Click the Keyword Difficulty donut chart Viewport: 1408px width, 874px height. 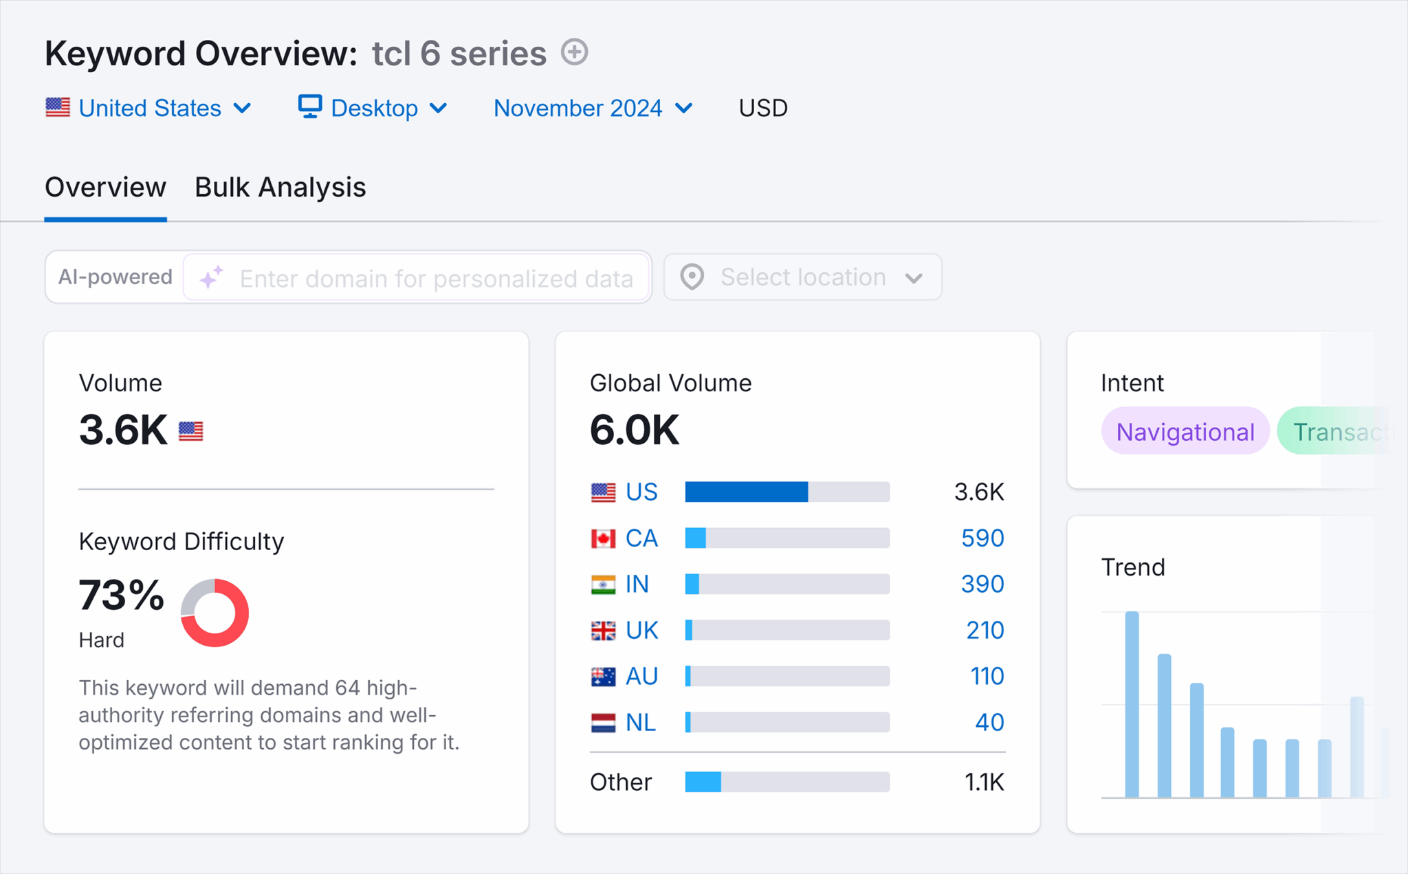[214, 613]
